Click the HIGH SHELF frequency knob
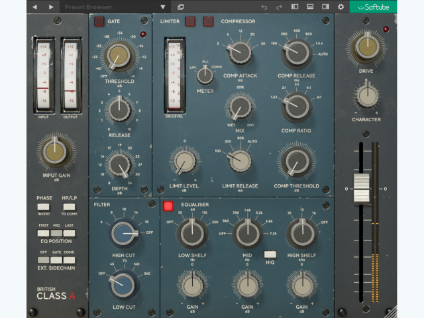The image size is (424, 318). [303, 234]
